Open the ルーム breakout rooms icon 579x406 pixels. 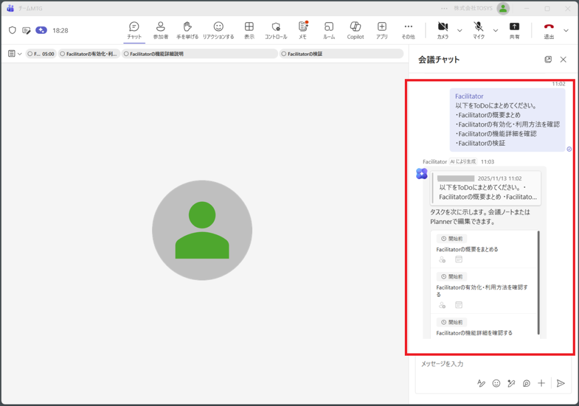pyautogui.click(x=329, y=27)
